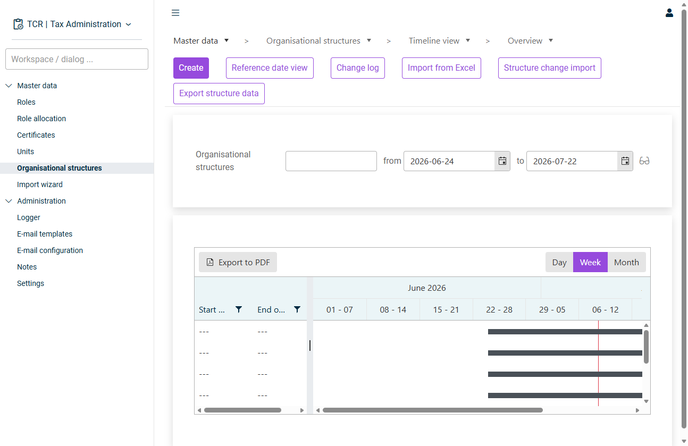This screenshot has width=688, height=446.
Task: Click Export structure data
Action: [219, 94]
